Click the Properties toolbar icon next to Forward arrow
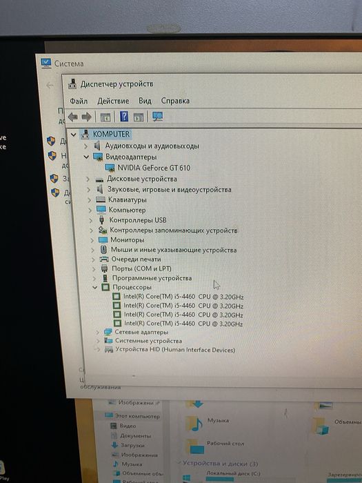The image size is (362, 483). 105,117
